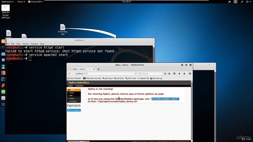Open the Embedding APK desktop file

[63, 30]
